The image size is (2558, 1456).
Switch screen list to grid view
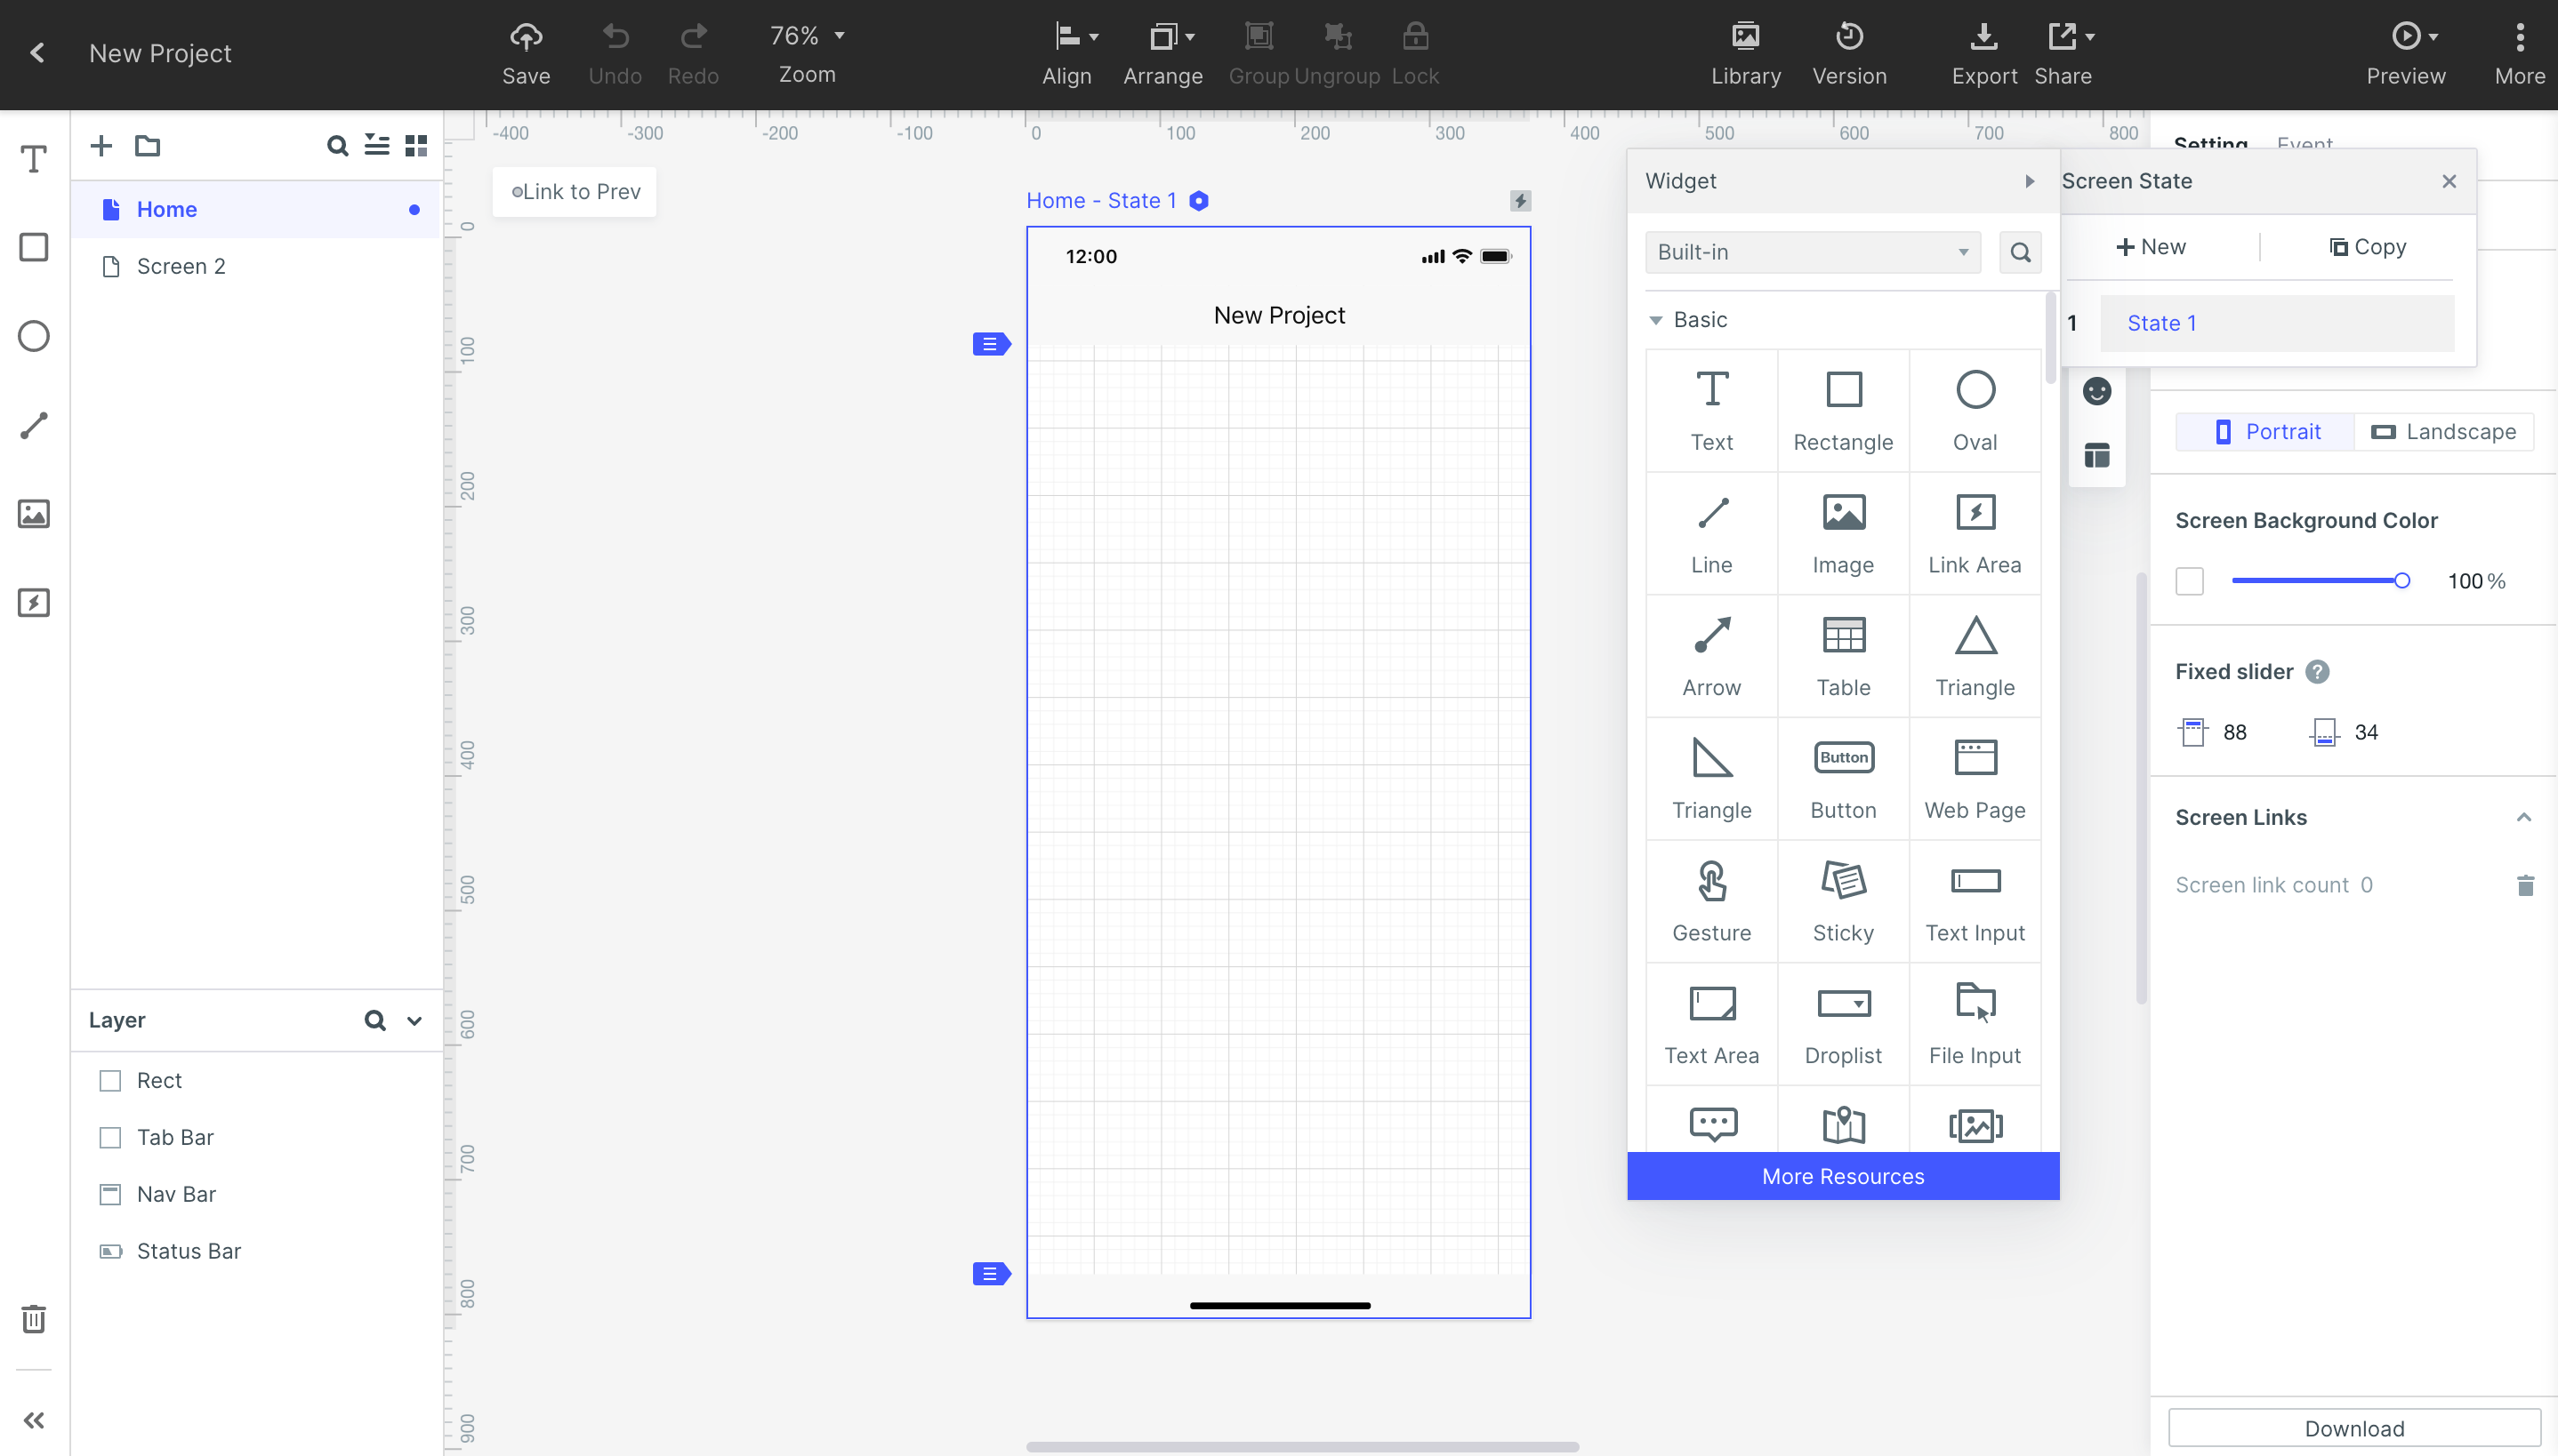click(416, 146)
